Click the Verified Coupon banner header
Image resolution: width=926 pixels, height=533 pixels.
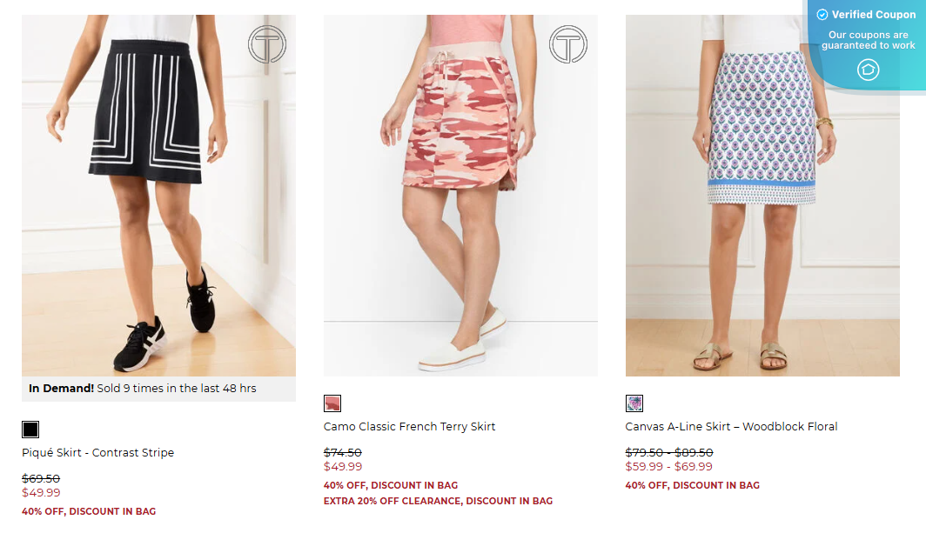click(x=871, y=14)
